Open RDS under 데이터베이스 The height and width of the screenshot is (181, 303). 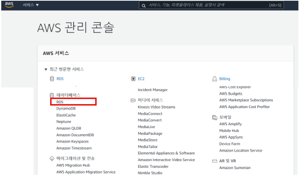(60, 102)
